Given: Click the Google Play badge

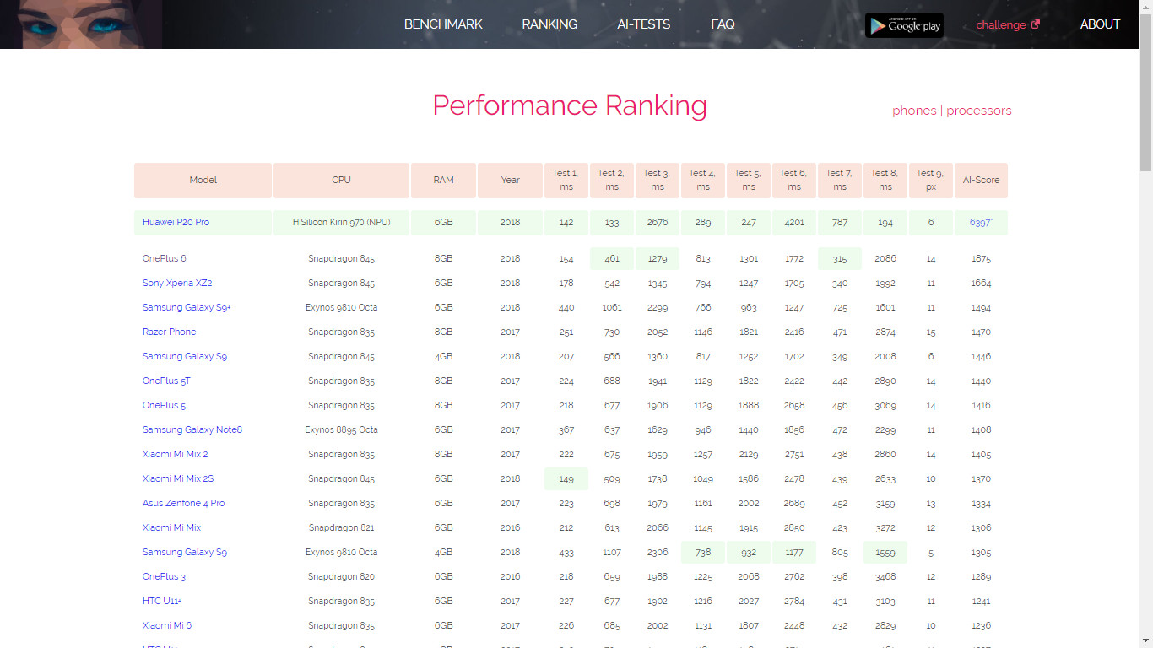Looking at the screenshot, I should click(x=904, y=25).
